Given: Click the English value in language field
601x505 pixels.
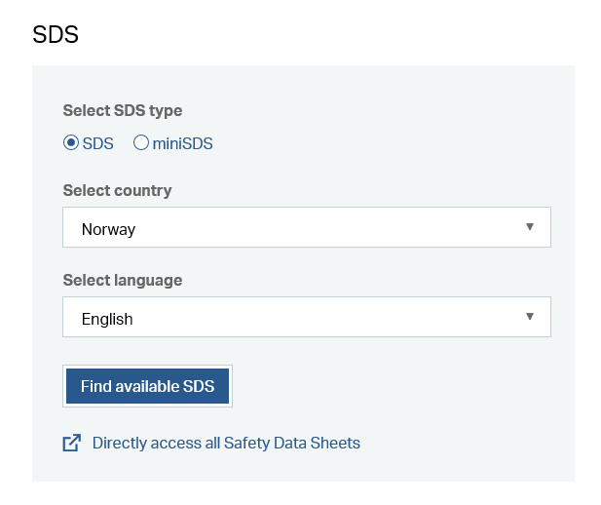Looking at the screenshot, I should 107,319.
